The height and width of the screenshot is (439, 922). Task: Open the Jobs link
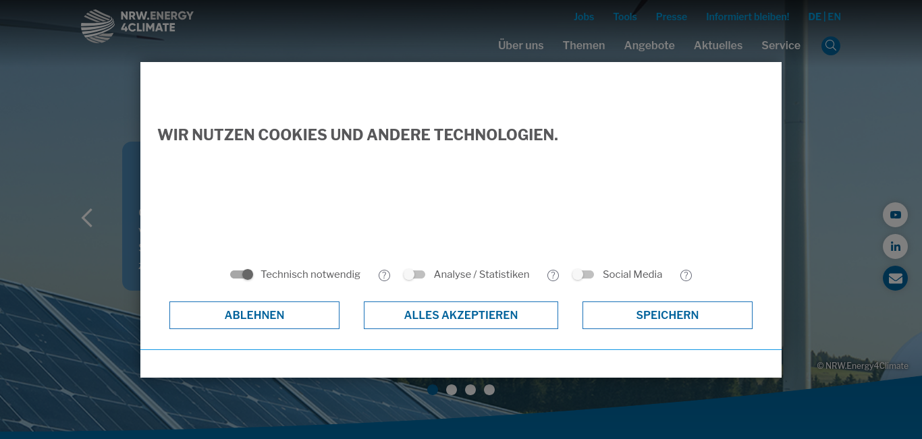[x=584, y=17]
